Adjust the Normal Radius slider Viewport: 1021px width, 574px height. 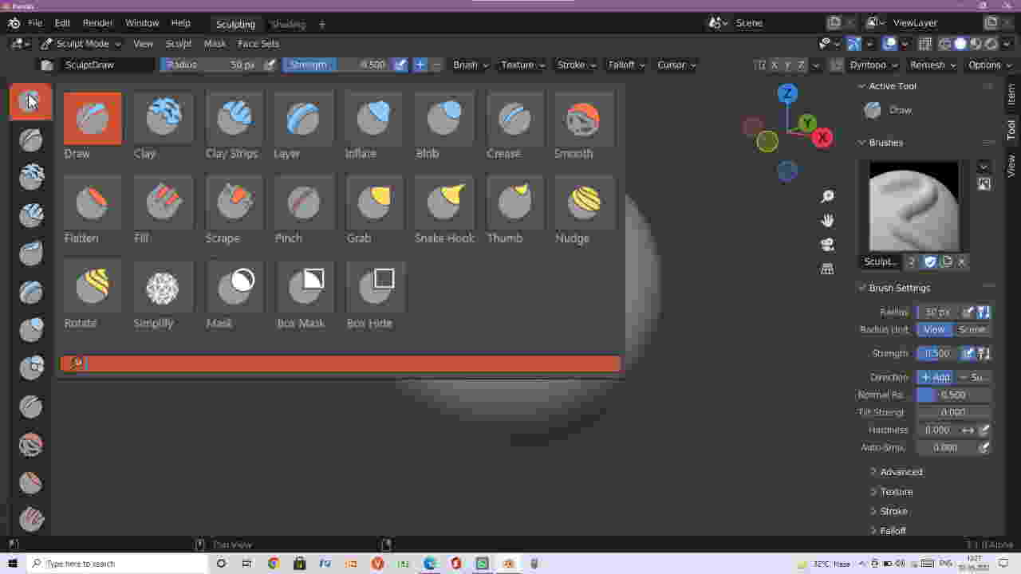tap(953, 395)
